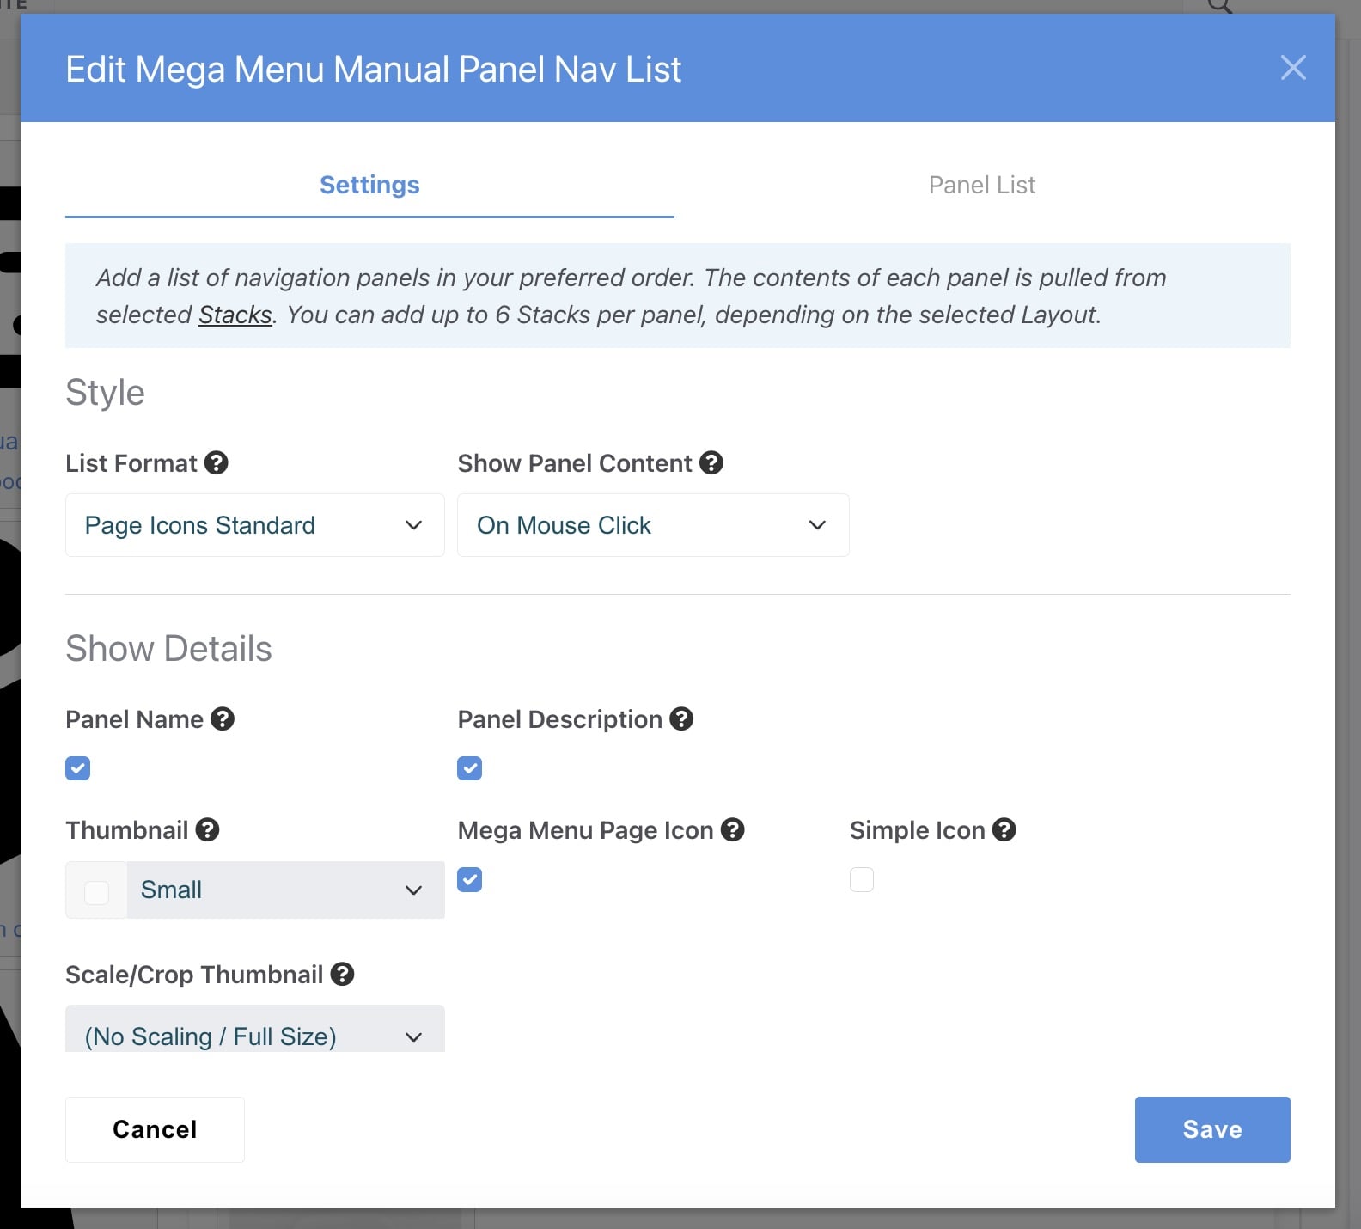Open the Scale/Crop Thumbnail dropdown
This screenshot has height=1229, width=1361.
tap(254, 1034)
